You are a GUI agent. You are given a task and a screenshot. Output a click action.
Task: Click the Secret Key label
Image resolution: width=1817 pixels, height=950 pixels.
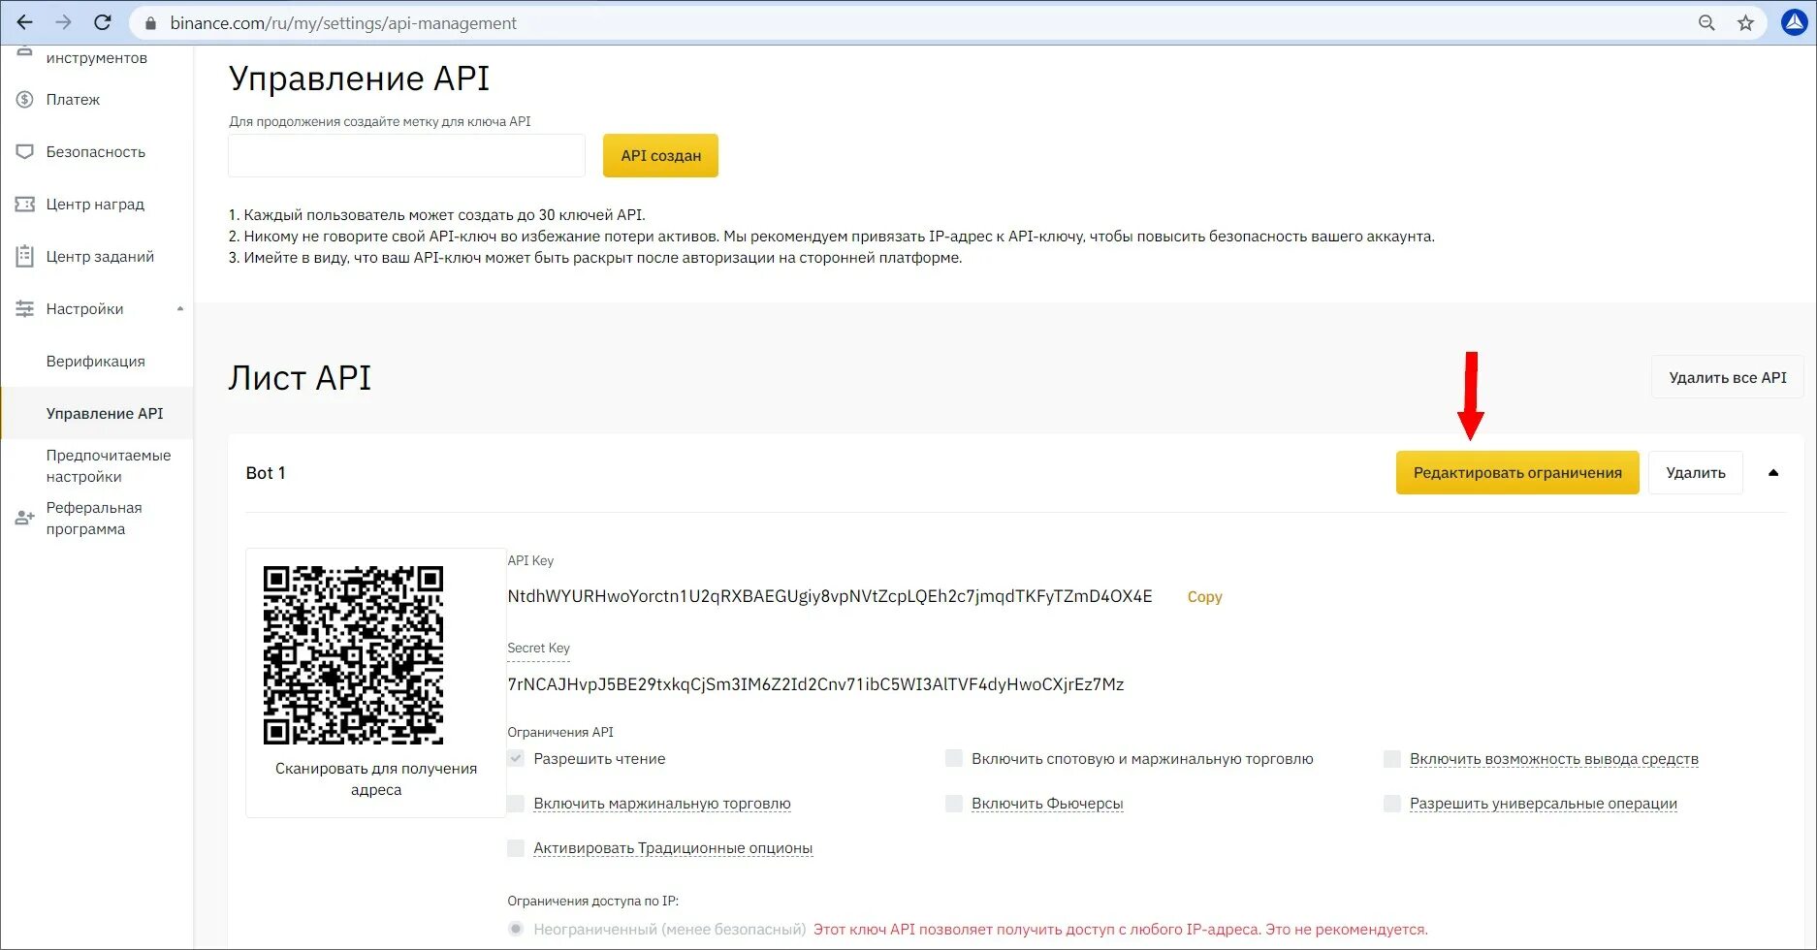pos(538,648)
